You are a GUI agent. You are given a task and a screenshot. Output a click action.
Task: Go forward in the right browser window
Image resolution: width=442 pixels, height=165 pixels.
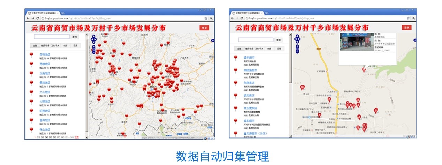[236, 18]
